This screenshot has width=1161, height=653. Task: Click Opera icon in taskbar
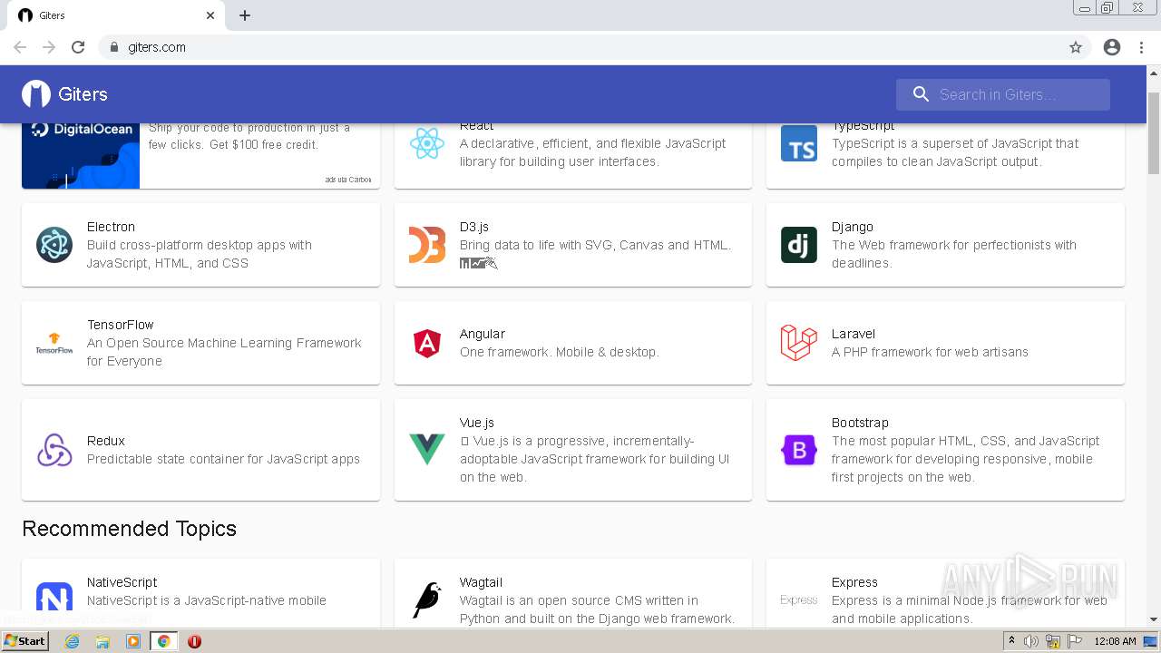click(x=194, y=641)
